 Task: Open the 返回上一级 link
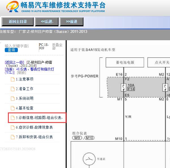pos(14,62)
